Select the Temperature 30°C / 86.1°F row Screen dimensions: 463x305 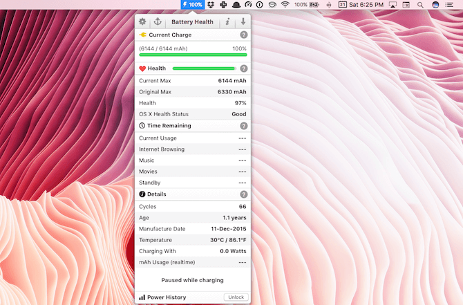point(193,240)
